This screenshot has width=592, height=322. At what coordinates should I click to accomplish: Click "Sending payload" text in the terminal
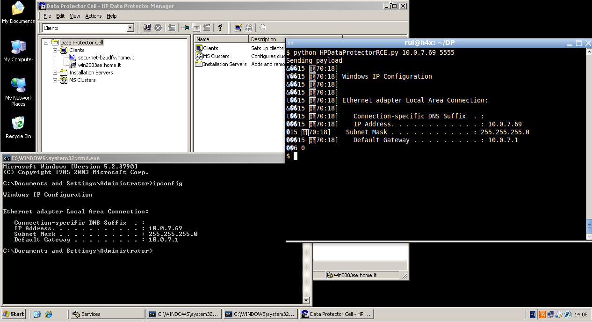click(x=314, y=60)
